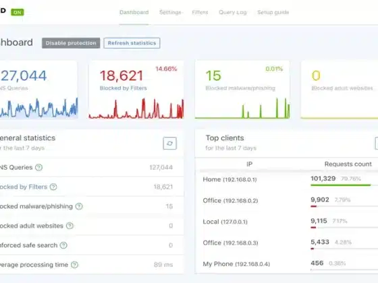Open the Blocked by Filters link in statistics
The height and width of the screenshot is (283, 378).
(x=24, y=187)
